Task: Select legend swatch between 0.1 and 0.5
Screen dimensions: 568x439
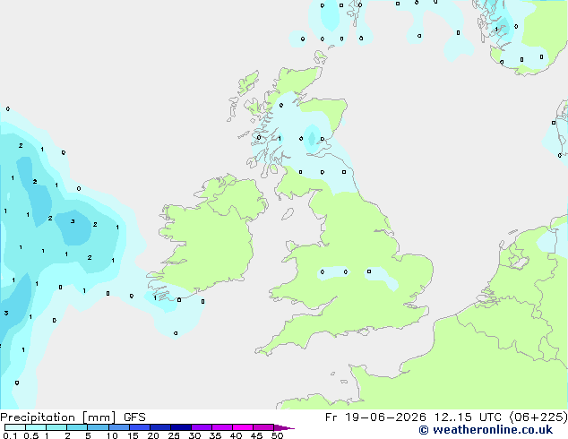Action: [15, 427]
